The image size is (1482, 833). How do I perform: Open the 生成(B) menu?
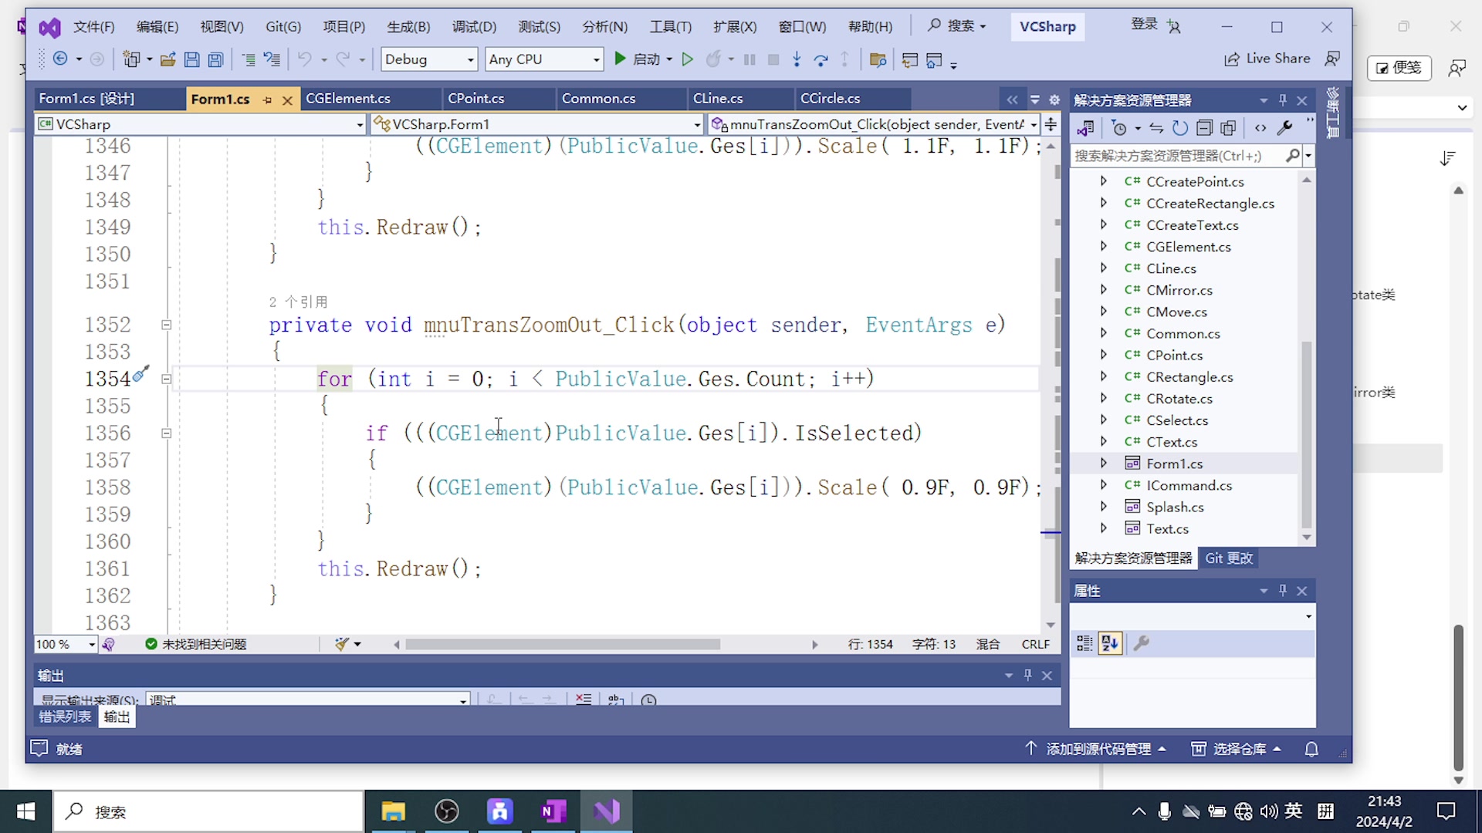pyautogui.click(x=408, y=27)
